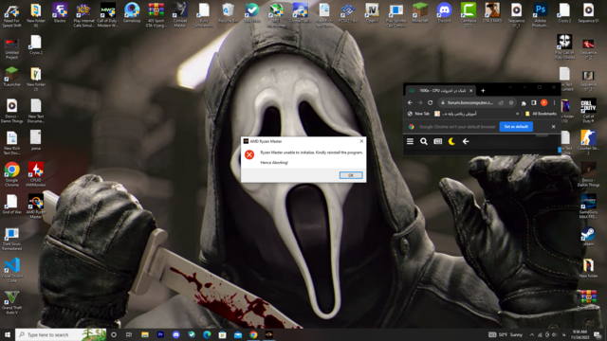Image resolution: width=607 pixels, height=341 pixels.
Task: Select the TLauncher desktop icon
Action: (11, 76)
